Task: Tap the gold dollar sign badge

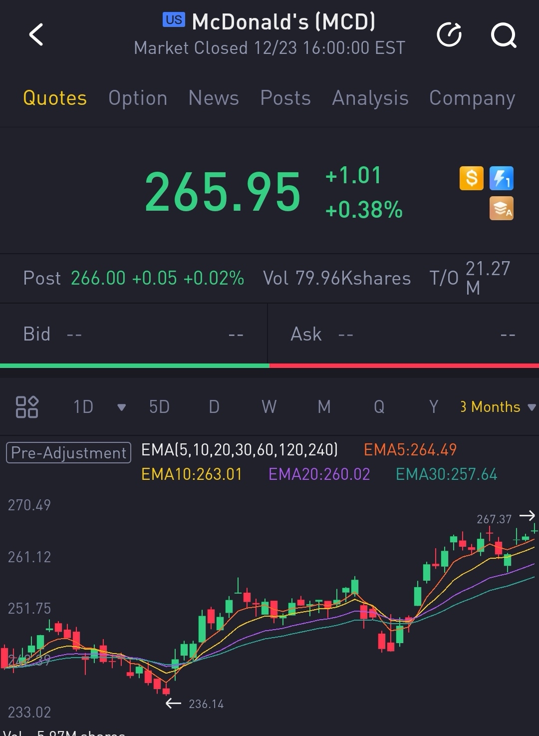Action: click(x=472, y=178)
